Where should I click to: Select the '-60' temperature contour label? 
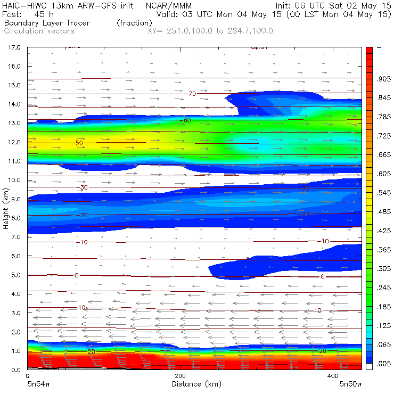point(185,120)
